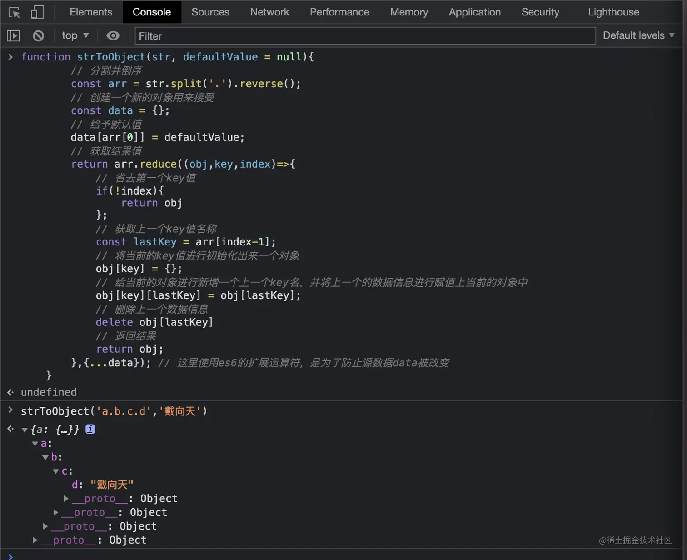Click the multiline input arrow before function
The image size is (687, 560).
10,57
